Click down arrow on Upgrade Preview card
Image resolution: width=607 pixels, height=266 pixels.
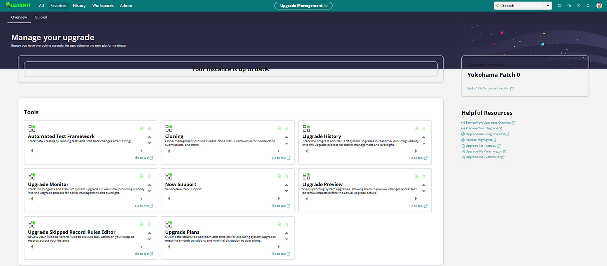click(x=424, y=191)
